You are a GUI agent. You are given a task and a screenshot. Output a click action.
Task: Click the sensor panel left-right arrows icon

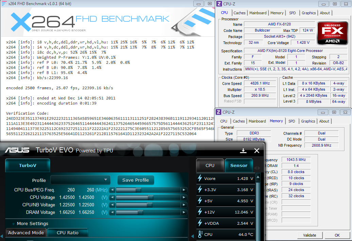257,168
